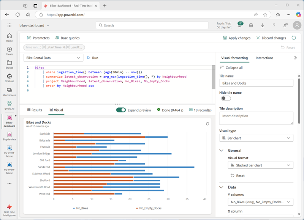
Task: Click Apply changes
Action: pos(237,38)
